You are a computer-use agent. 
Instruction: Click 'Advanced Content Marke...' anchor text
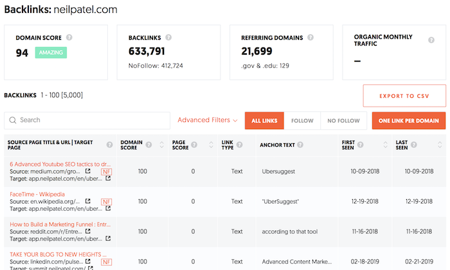[x=297, y=262]
